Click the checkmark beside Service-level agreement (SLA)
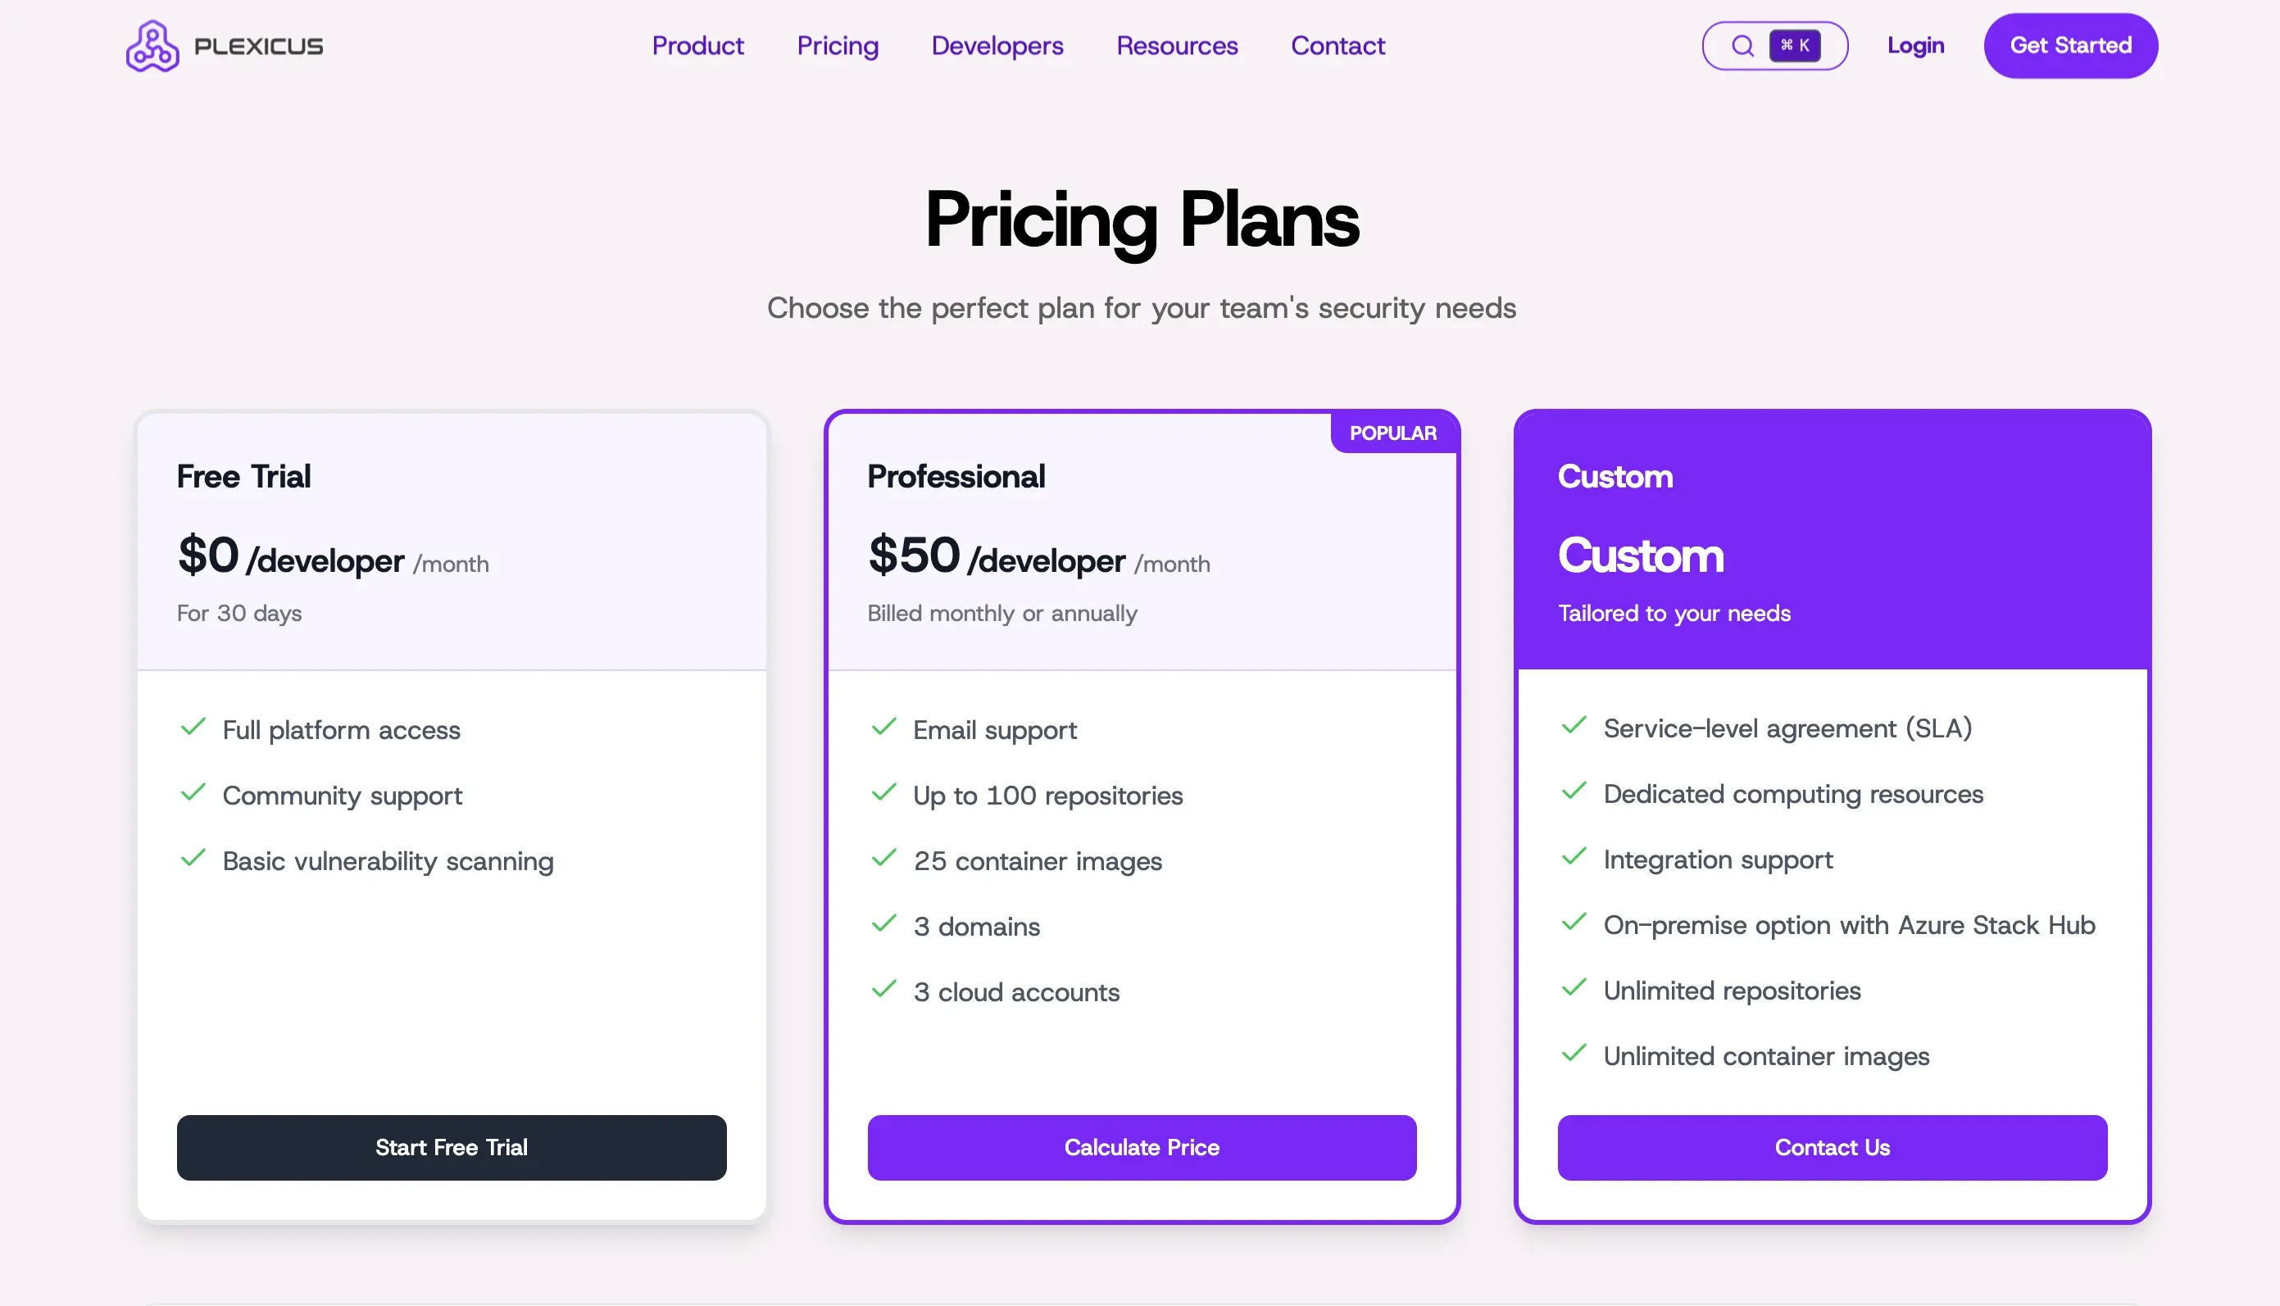 (x=1574, y=727)
